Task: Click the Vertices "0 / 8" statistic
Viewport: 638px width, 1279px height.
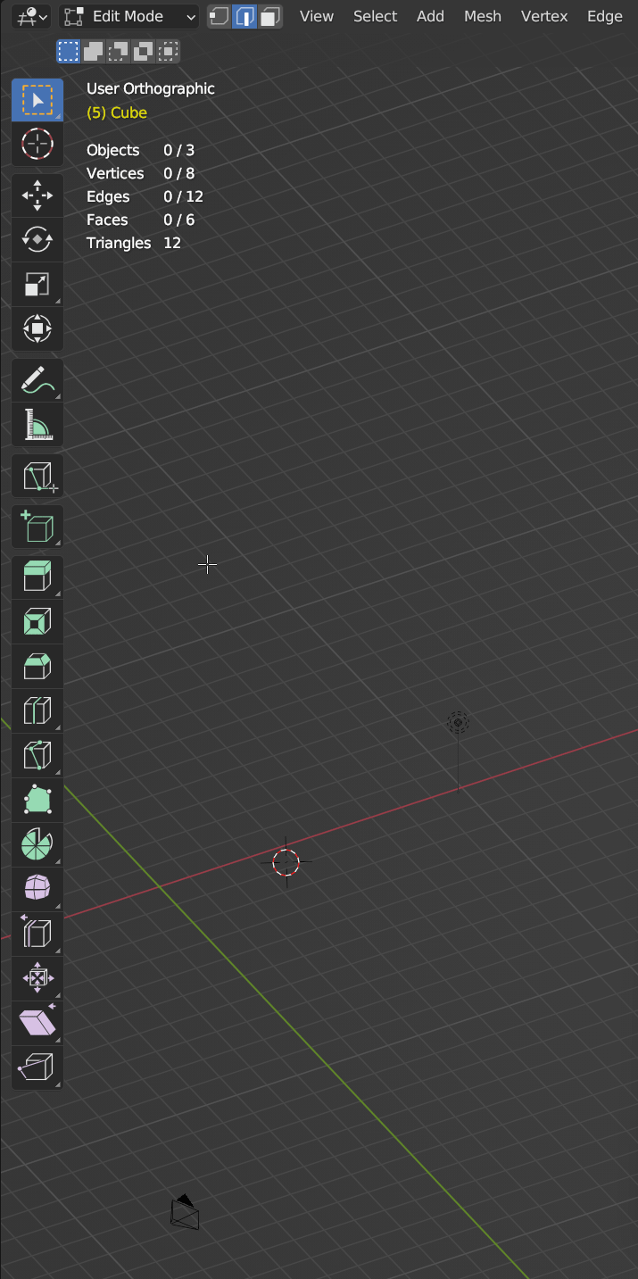Action: pos(178,173)
